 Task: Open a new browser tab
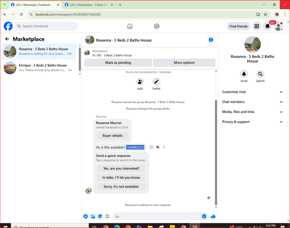click(120, 5)
